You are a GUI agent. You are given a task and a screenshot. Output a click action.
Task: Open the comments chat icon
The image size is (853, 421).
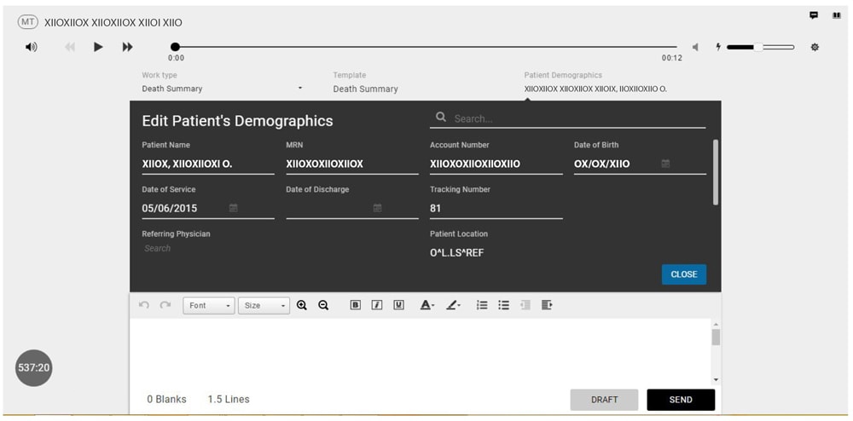tap(814, 15)
